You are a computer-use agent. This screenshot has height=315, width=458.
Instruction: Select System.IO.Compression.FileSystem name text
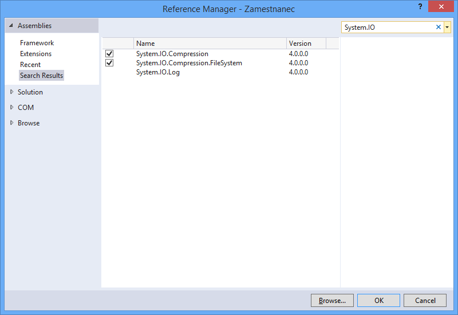tap(189, 63)
